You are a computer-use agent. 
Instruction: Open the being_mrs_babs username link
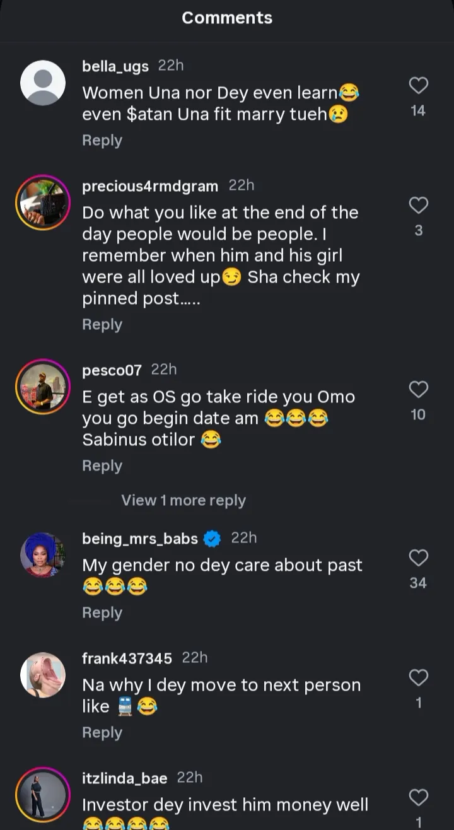point(140,539)
